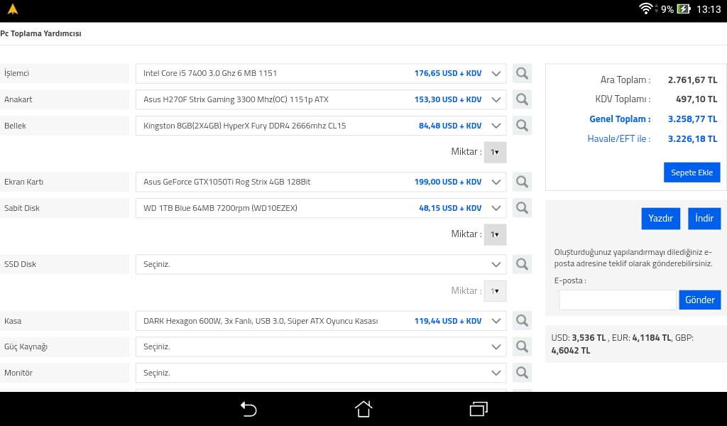Open the İşlemci processor dropdown
This screenshot has width=727, height=426.
(x=321, y=73)
